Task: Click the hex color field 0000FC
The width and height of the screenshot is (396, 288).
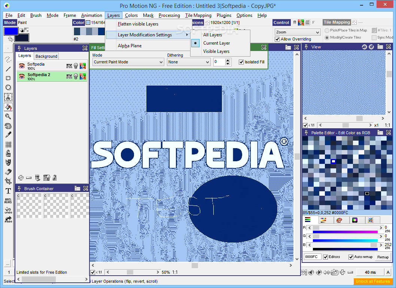Action: coord(312,257)
